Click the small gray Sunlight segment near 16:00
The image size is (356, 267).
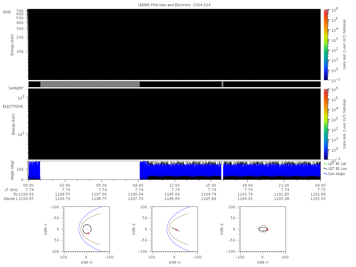[x=223, y=84]
